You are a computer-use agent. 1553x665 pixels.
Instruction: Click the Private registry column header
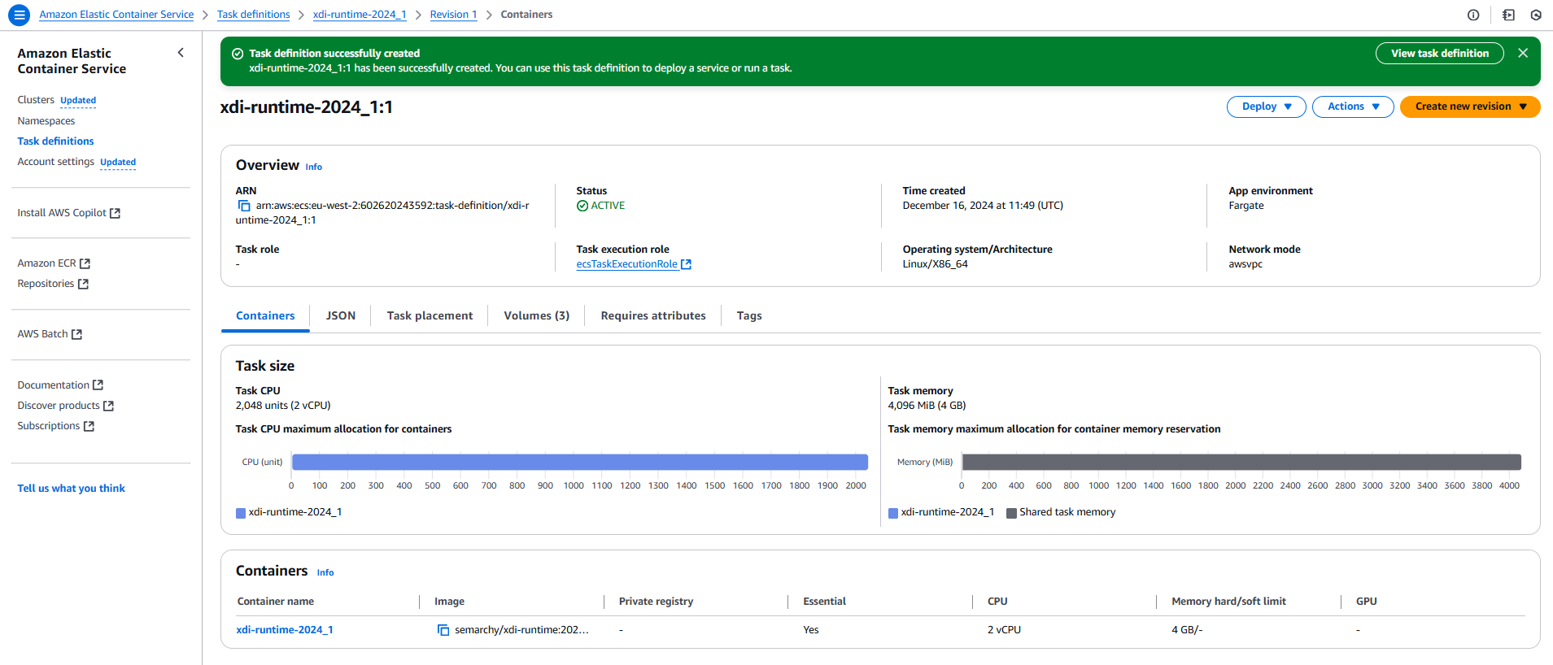[656, 602]
